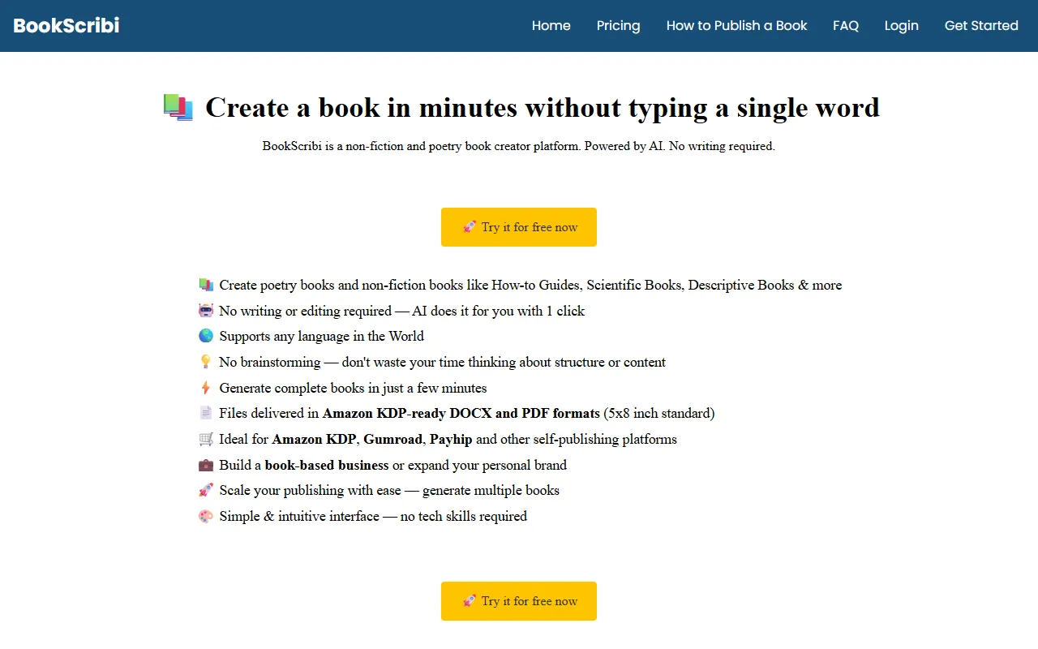Click the lightbulb icon beside No brainstorming
This screenshot has width=1038, height=649.
[x=206, y=362]
